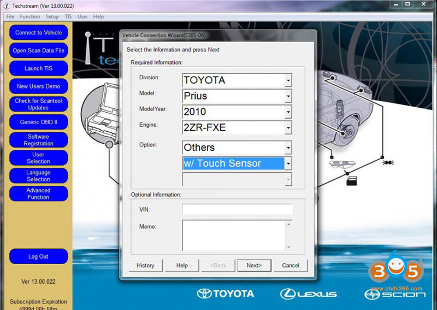
Task: Click Next> to continue the wizard
Action: coord(254,265)
